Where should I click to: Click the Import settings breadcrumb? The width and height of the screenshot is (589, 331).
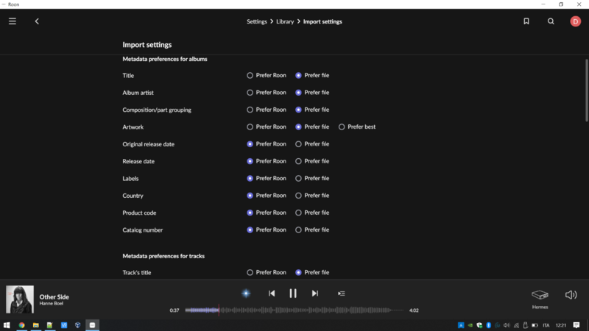tap(322, 22)
